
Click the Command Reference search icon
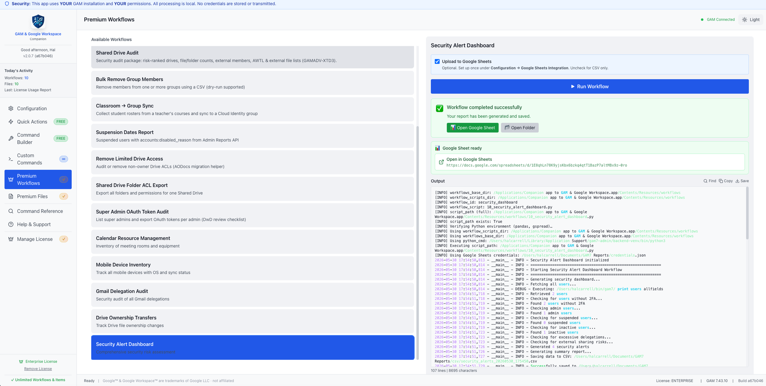11,211
